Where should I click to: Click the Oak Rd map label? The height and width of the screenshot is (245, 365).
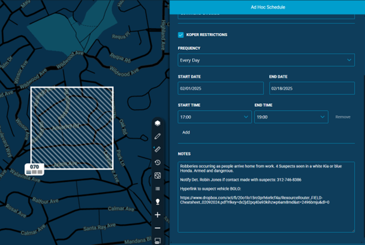(123, 127)
